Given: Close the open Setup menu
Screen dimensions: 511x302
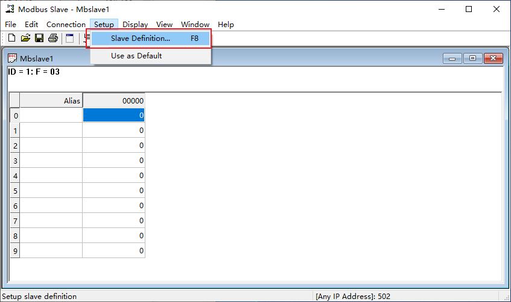Looking at the screenshot, I should pyautogui.click(x=104, y=25).
